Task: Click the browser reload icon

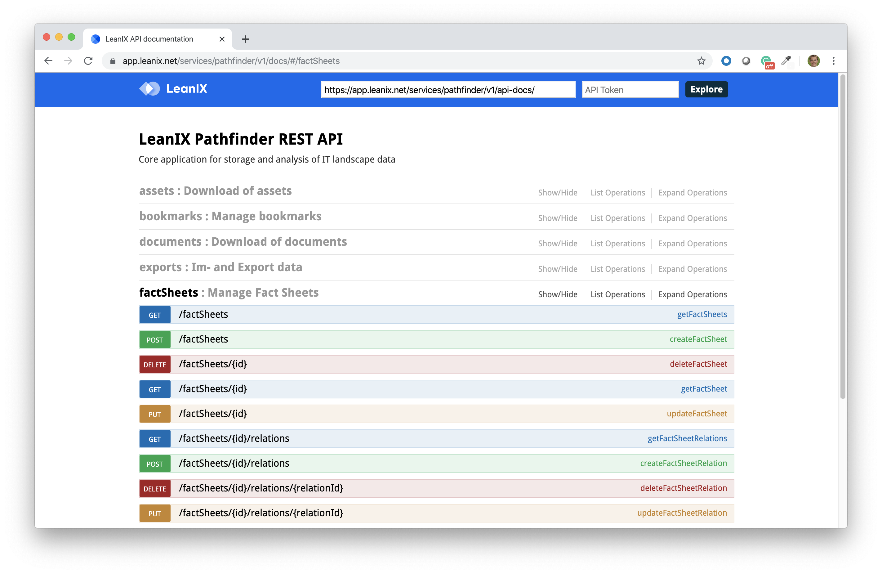Action: pos(88,61)
